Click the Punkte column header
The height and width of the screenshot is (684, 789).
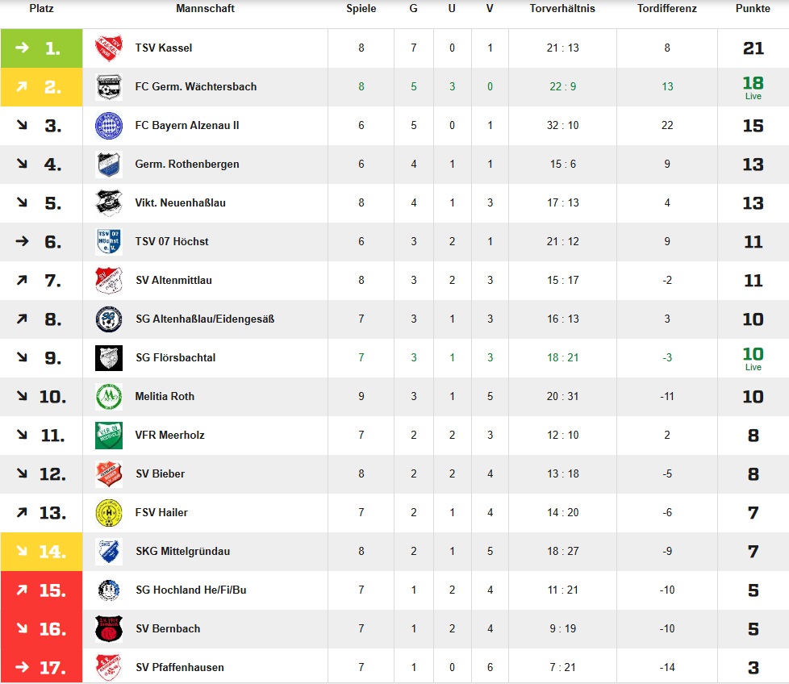tap(753, 9)
